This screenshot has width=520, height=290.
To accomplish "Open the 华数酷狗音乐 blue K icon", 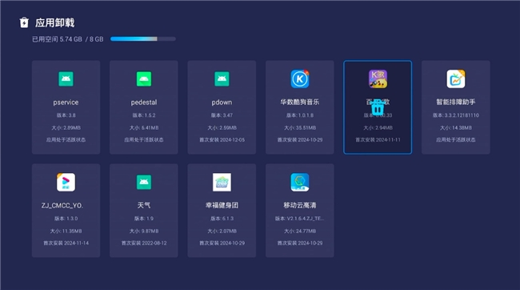I will [300, 79].
